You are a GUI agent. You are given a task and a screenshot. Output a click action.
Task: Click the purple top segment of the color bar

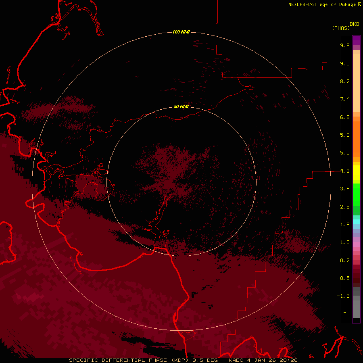(x=356, y=40)
